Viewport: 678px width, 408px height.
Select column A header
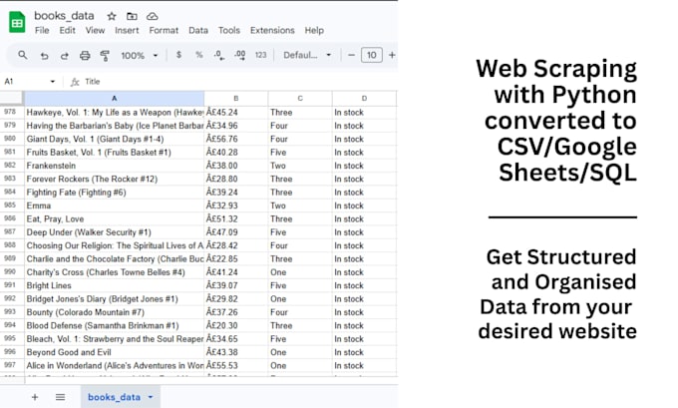click(x=114, y=99)
